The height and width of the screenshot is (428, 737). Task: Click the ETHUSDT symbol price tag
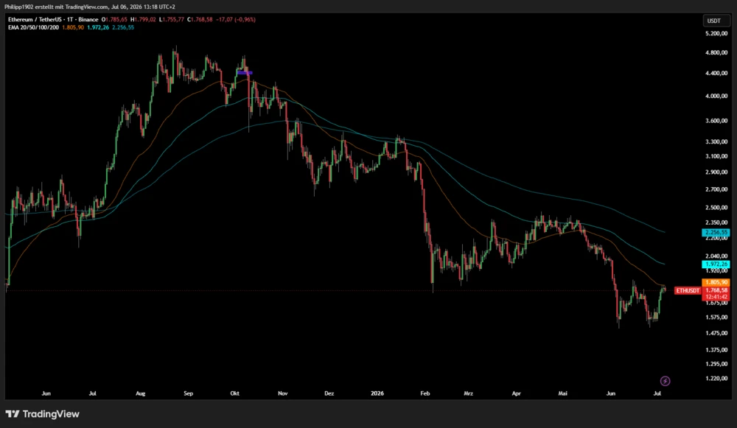688,291
